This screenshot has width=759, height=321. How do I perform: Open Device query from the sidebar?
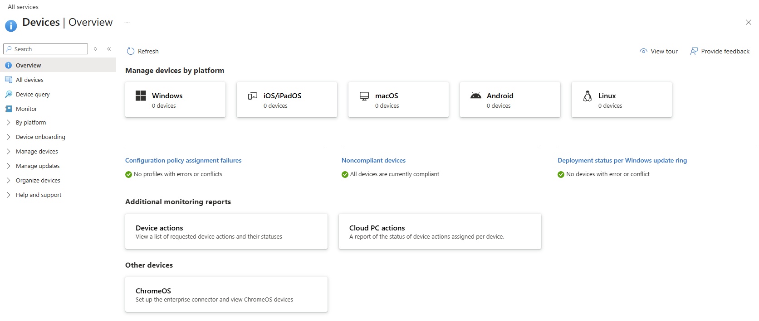33,94
